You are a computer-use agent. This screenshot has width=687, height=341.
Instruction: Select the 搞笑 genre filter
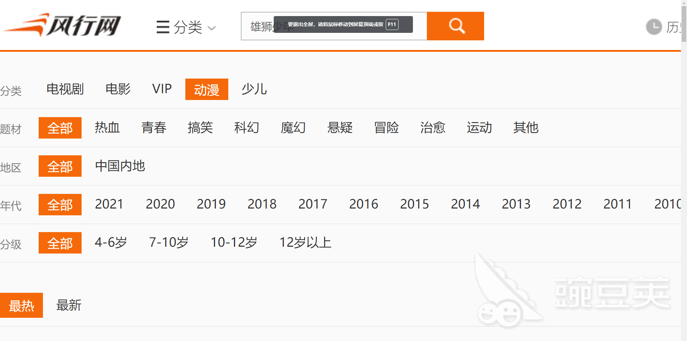click(201, 128)
